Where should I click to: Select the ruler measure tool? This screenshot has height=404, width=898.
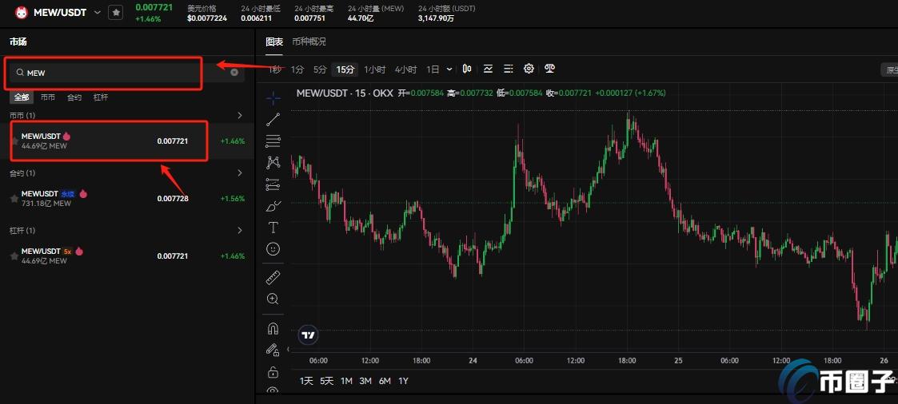[273, 277]
